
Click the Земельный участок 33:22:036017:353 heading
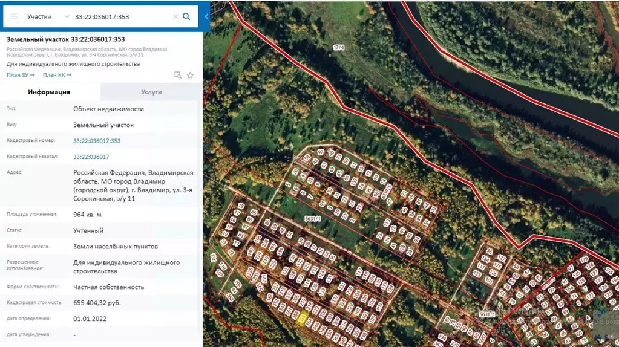click(x=65, y=39)
